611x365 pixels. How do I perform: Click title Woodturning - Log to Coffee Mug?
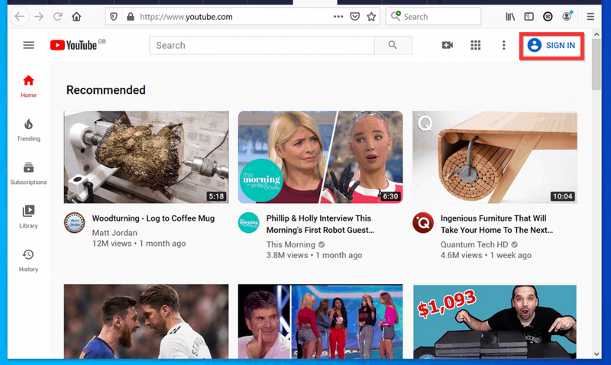point(154,218)
